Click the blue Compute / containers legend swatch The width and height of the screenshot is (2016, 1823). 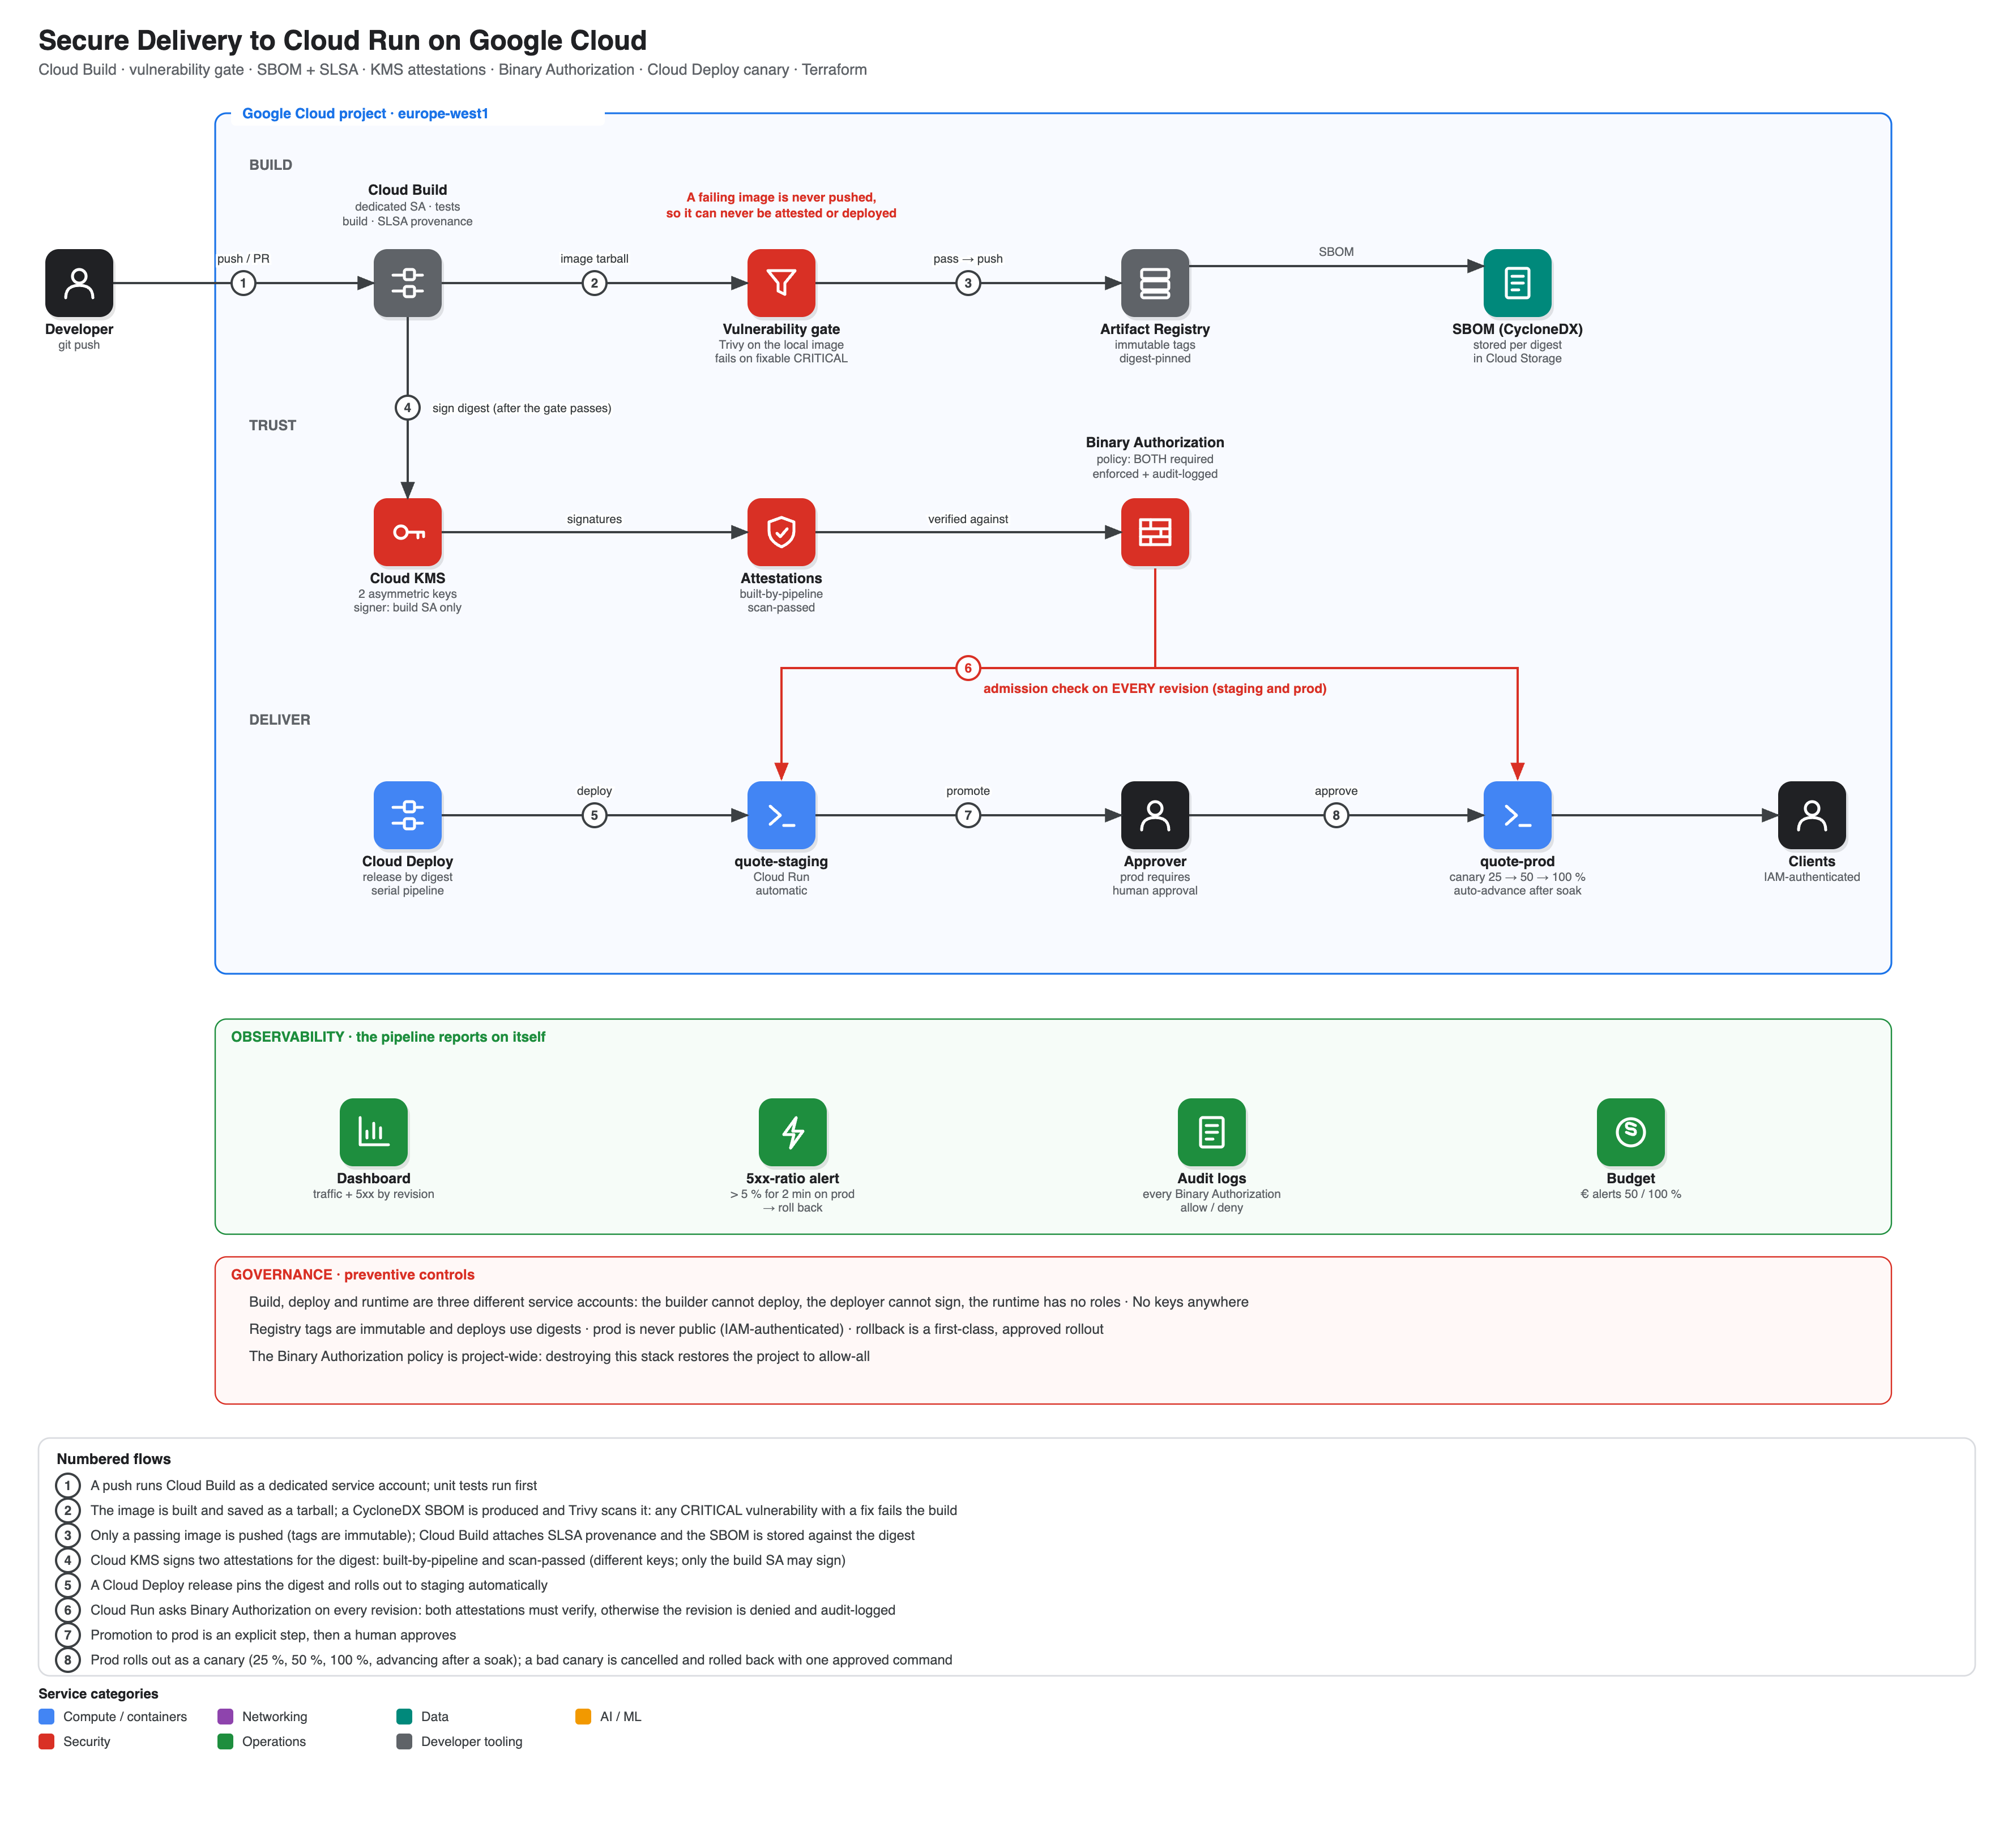pos(46,1716)
